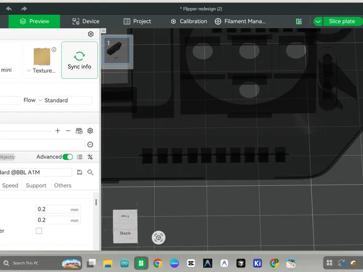Click the Back face of the view cube
This screenshot has width=363, height=272.
(x=125, y=233)
